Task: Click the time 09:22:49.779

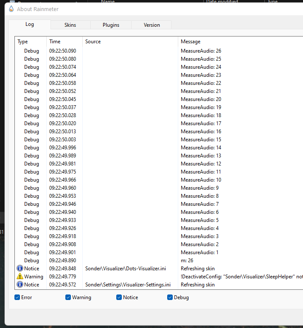Action: tap(62, 276)
